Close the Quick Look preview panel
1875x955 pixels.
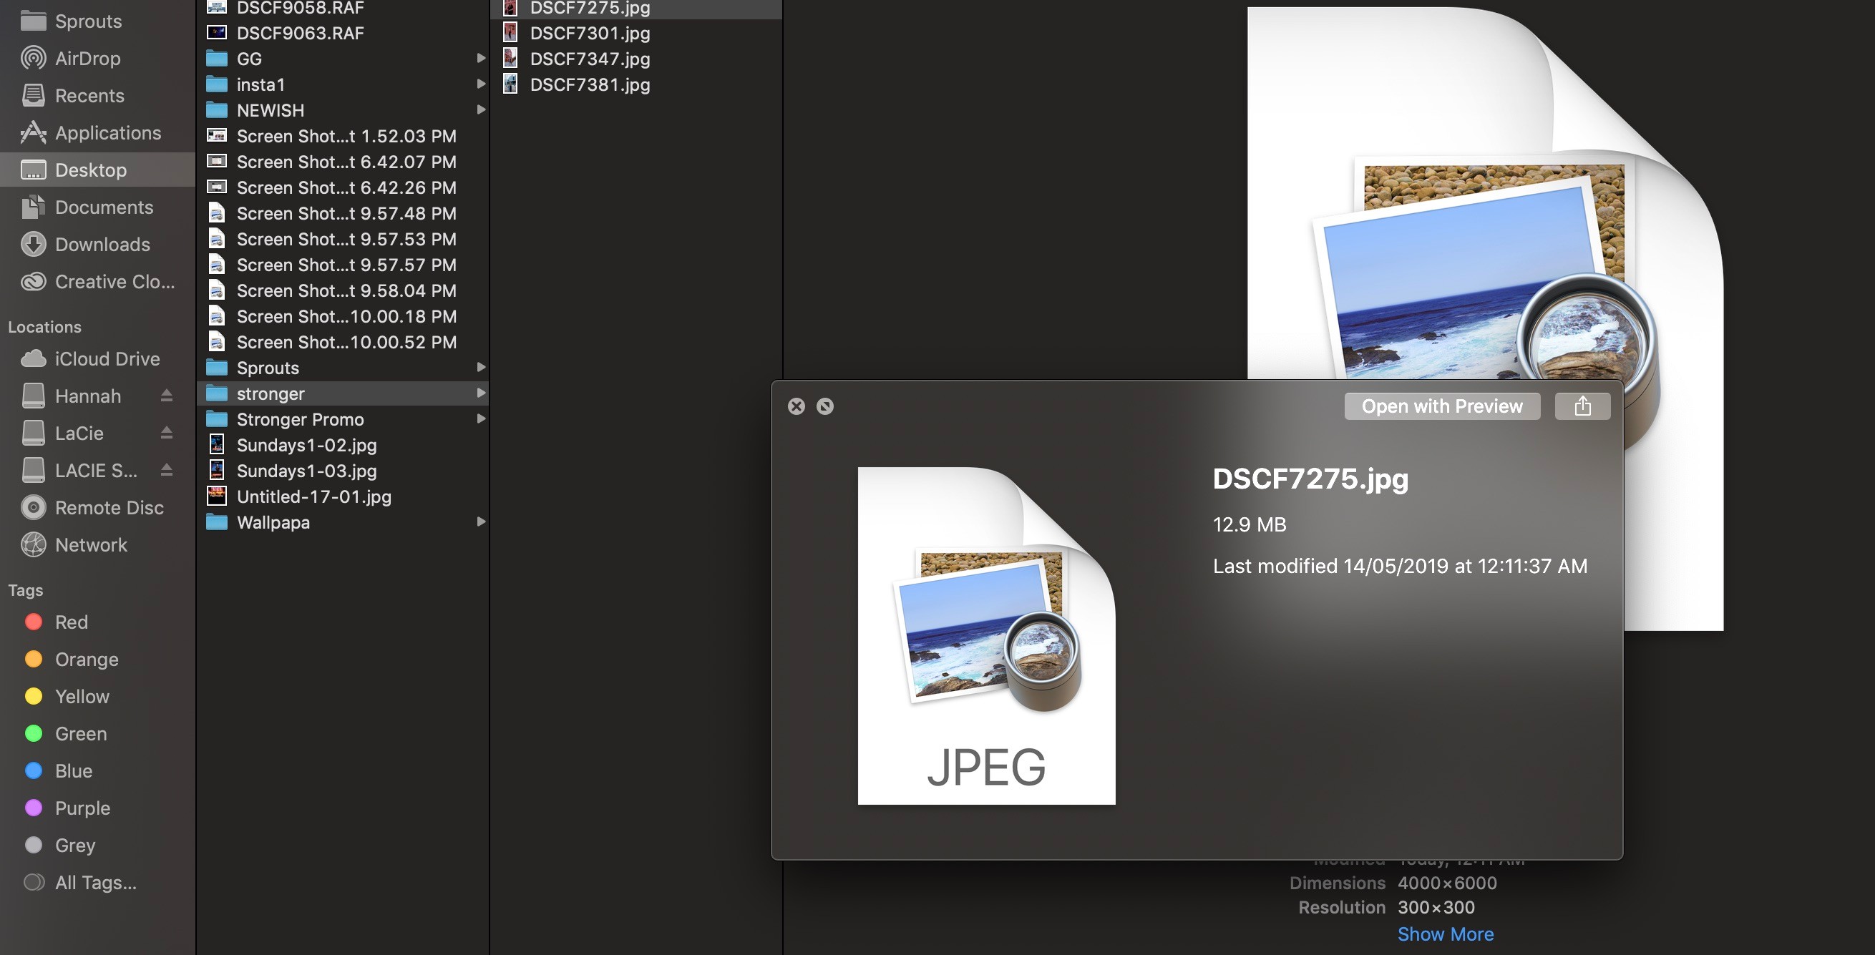pos(797,406)
